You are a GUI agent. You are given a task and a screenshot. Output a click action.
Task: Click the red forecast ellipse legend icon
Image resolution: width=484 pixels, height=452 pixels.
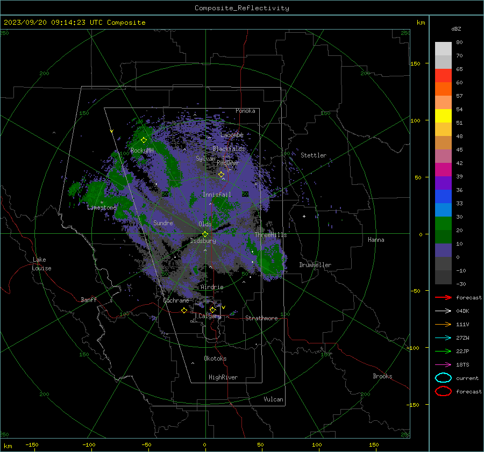[443, 391]
